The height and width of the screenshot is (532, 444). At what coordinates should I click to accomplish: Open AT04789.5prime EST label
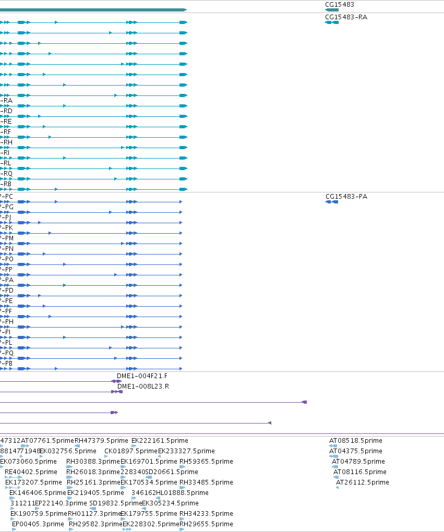(358, 462)
